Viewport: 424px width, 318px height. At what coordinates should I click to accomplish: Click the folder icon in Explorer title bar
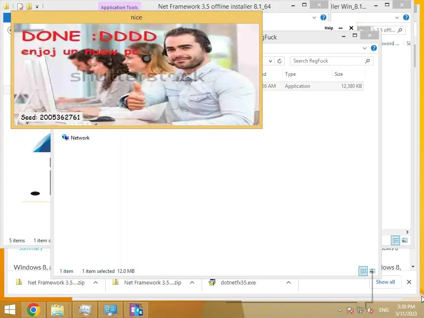click(7, 6)
